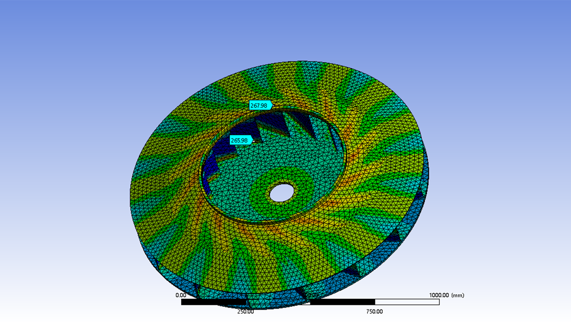Image resolution: width=571 pixels, height=322 pixels.
Task: Click the 0.00 scale ruler label
Action: (181, 295)
